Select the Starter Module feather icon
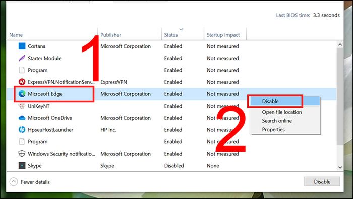This screenshot has height=199, width=353. [x=22, y=58]
